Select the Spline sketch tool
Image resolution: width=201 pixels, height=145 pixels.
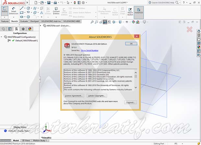tap(35, 8)
